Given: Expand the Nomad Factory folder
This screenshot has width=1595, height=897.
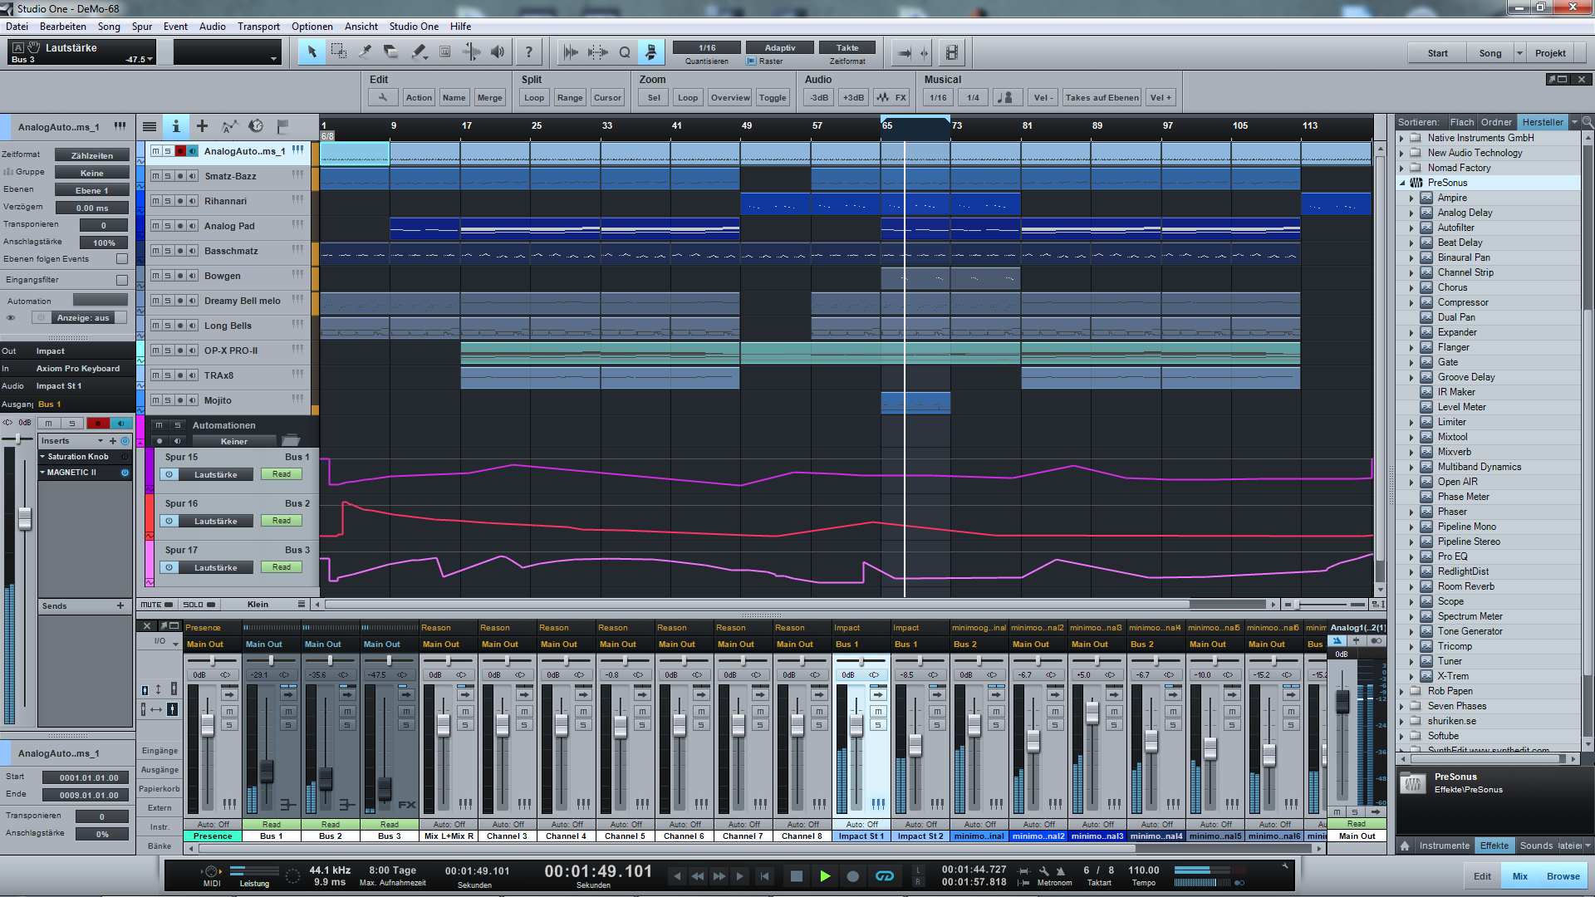Looking at the screenshot, I should coord(1402,168).
